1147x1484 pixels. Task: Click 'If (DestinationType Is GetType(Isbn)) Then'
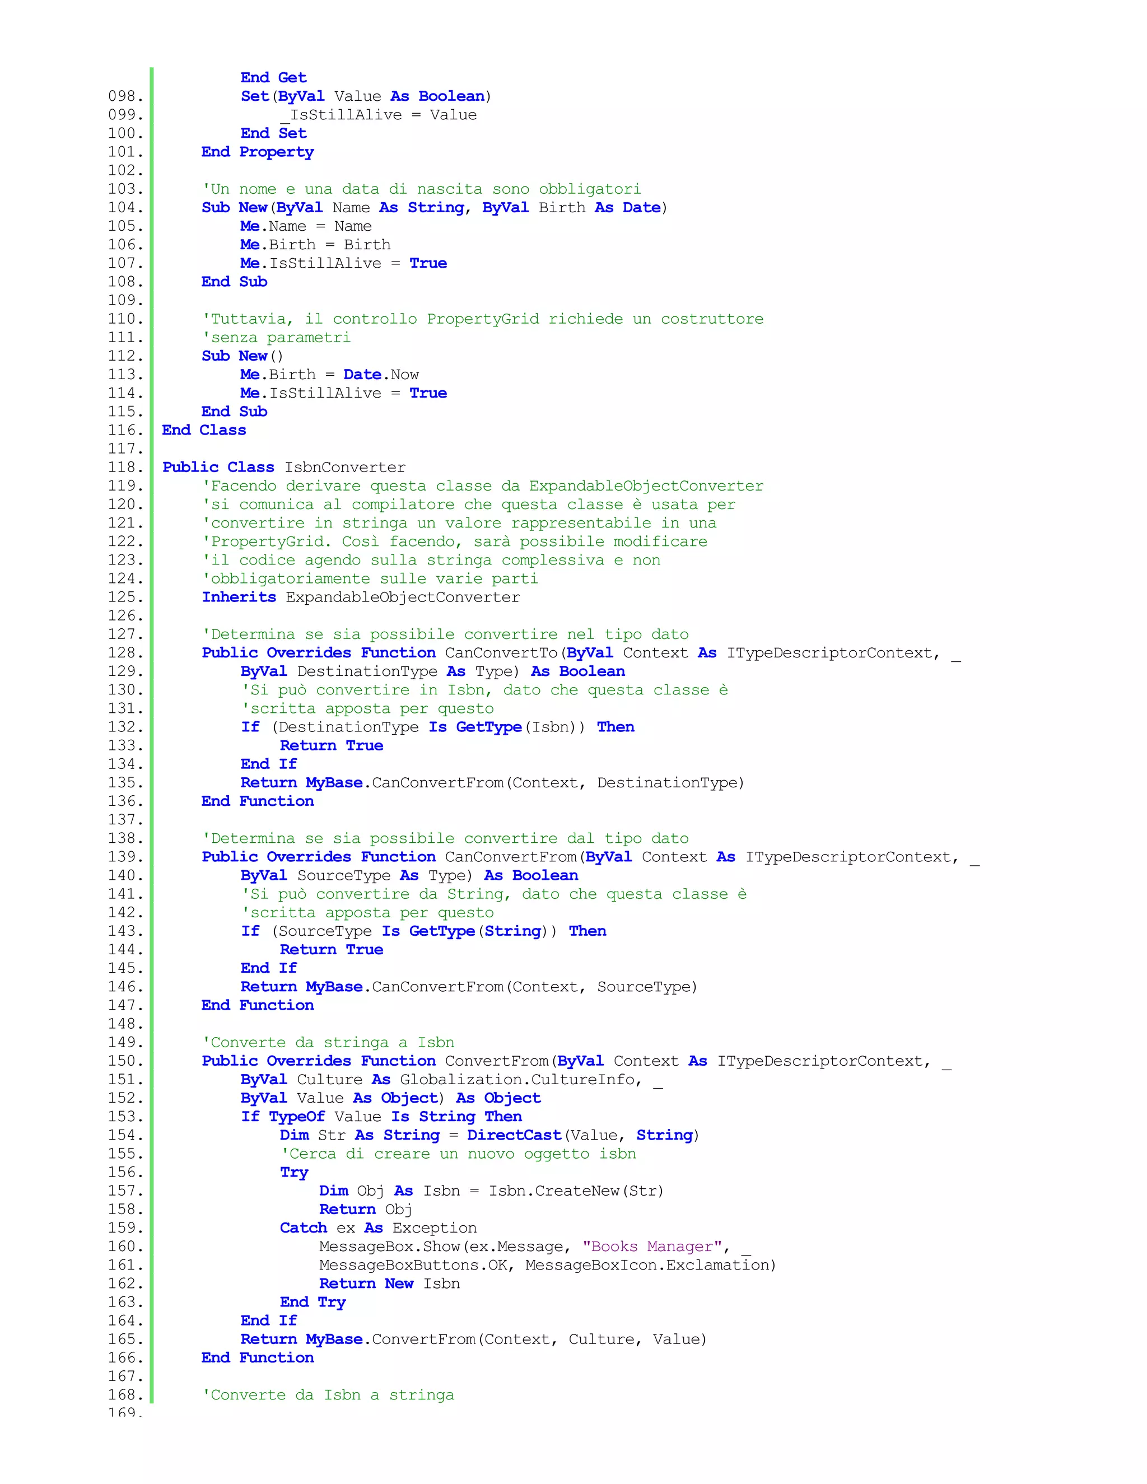point(437,727)
